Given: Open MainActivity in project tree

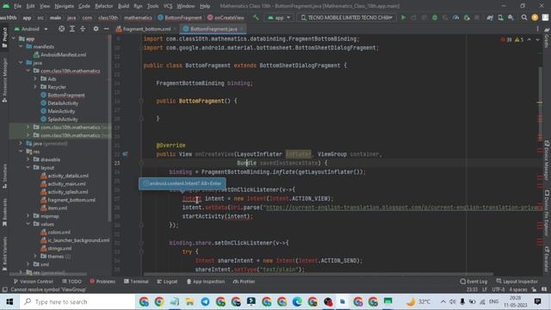Looking at the screenshot, I should tap(58, 111).
